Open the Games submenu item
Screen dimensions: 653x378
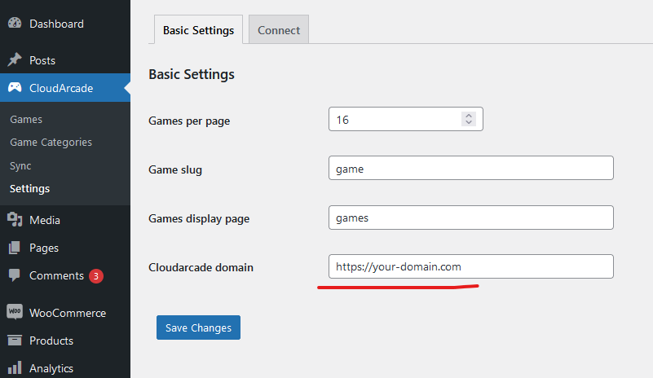(x=26, y=120)
